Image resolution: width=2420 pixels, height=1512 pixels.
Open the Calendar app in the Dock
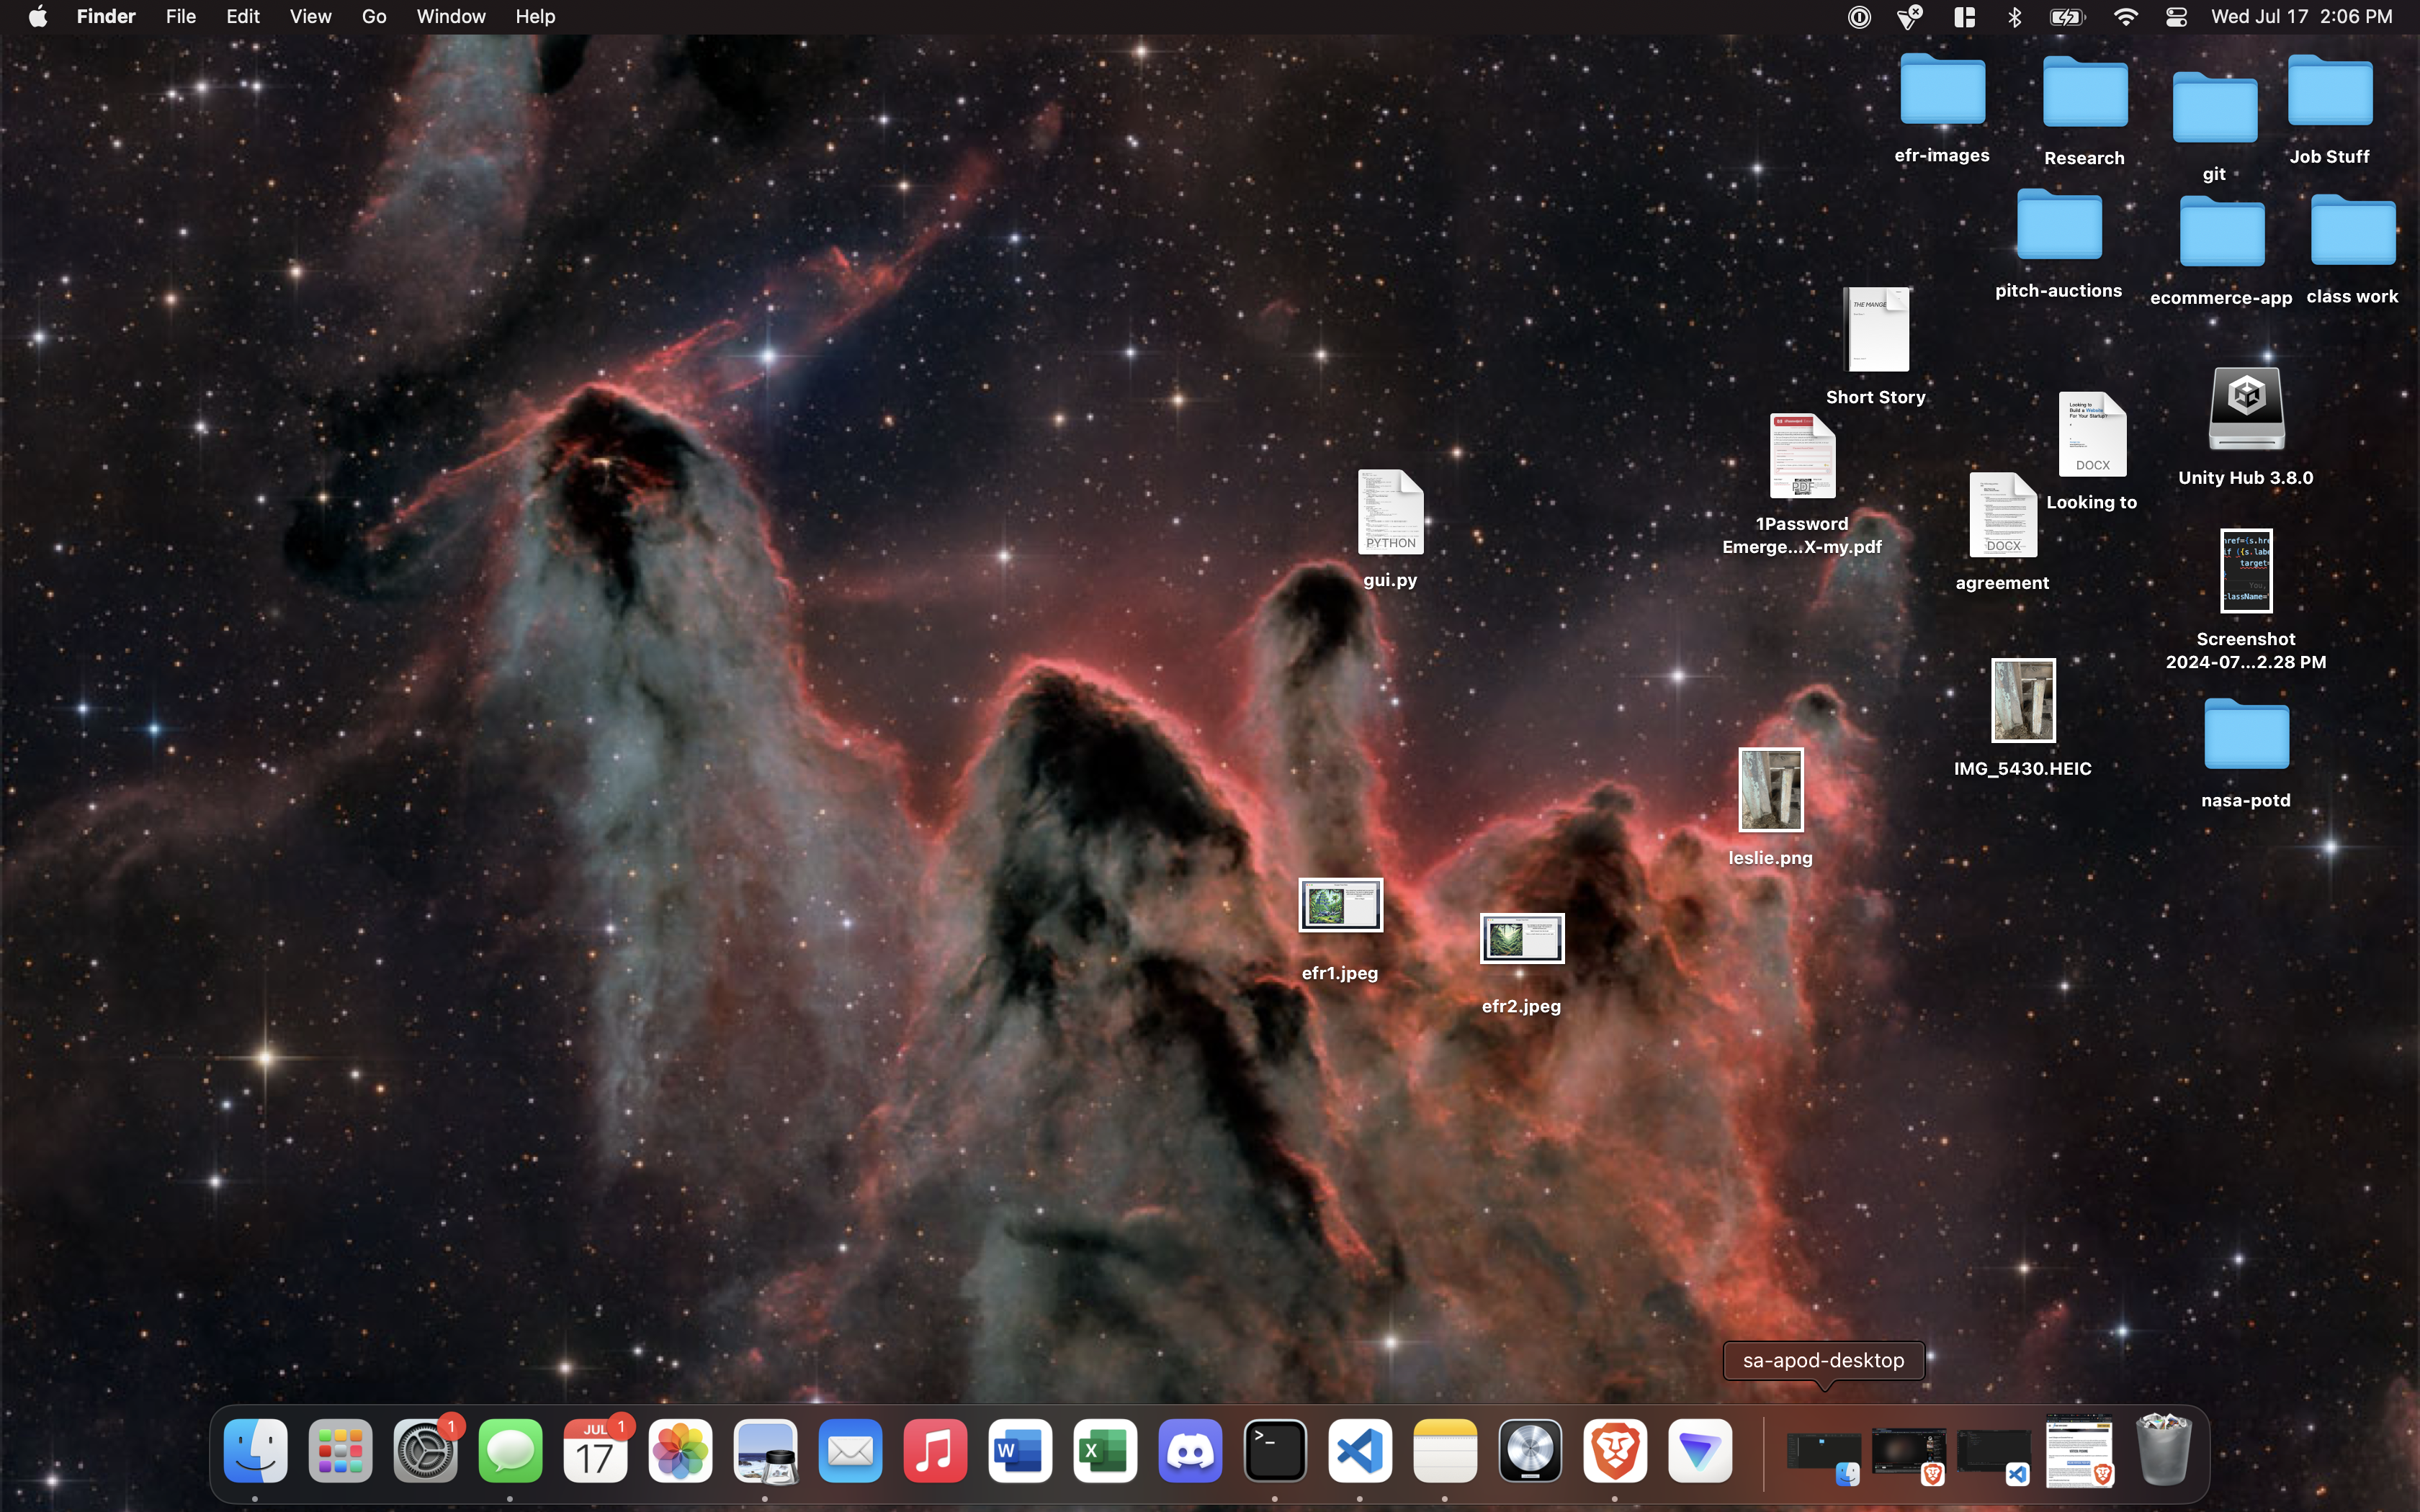pyautogui.click(x=595, y=1450)
